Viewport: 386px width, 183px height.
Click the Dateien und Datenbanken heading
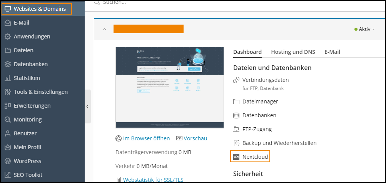pos(272,68)
